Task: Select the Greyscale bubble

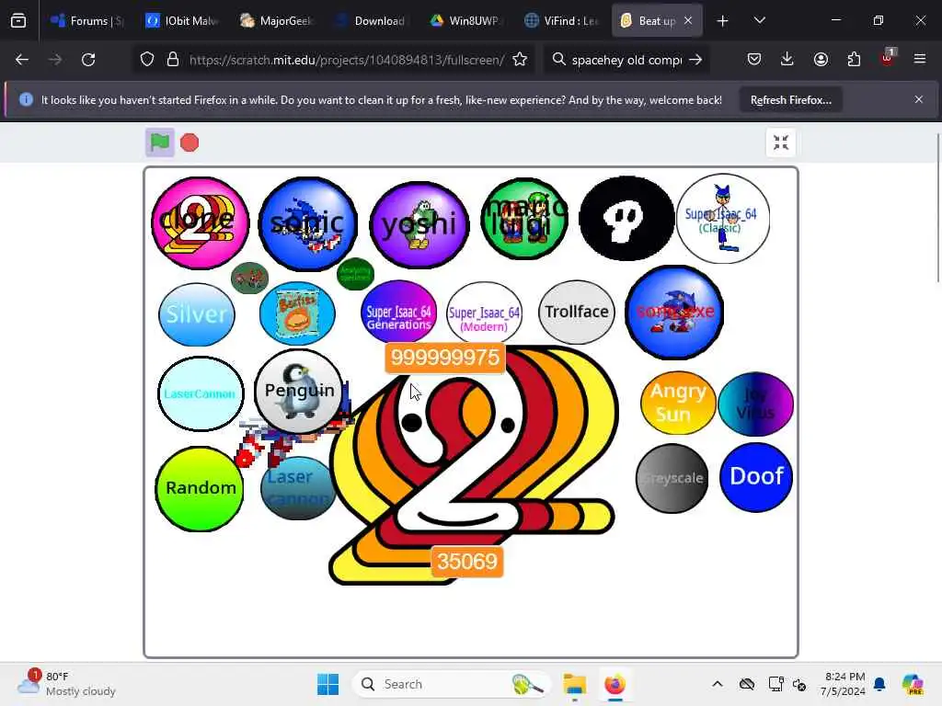Action: pyautogui.click(x=672, y=478)
